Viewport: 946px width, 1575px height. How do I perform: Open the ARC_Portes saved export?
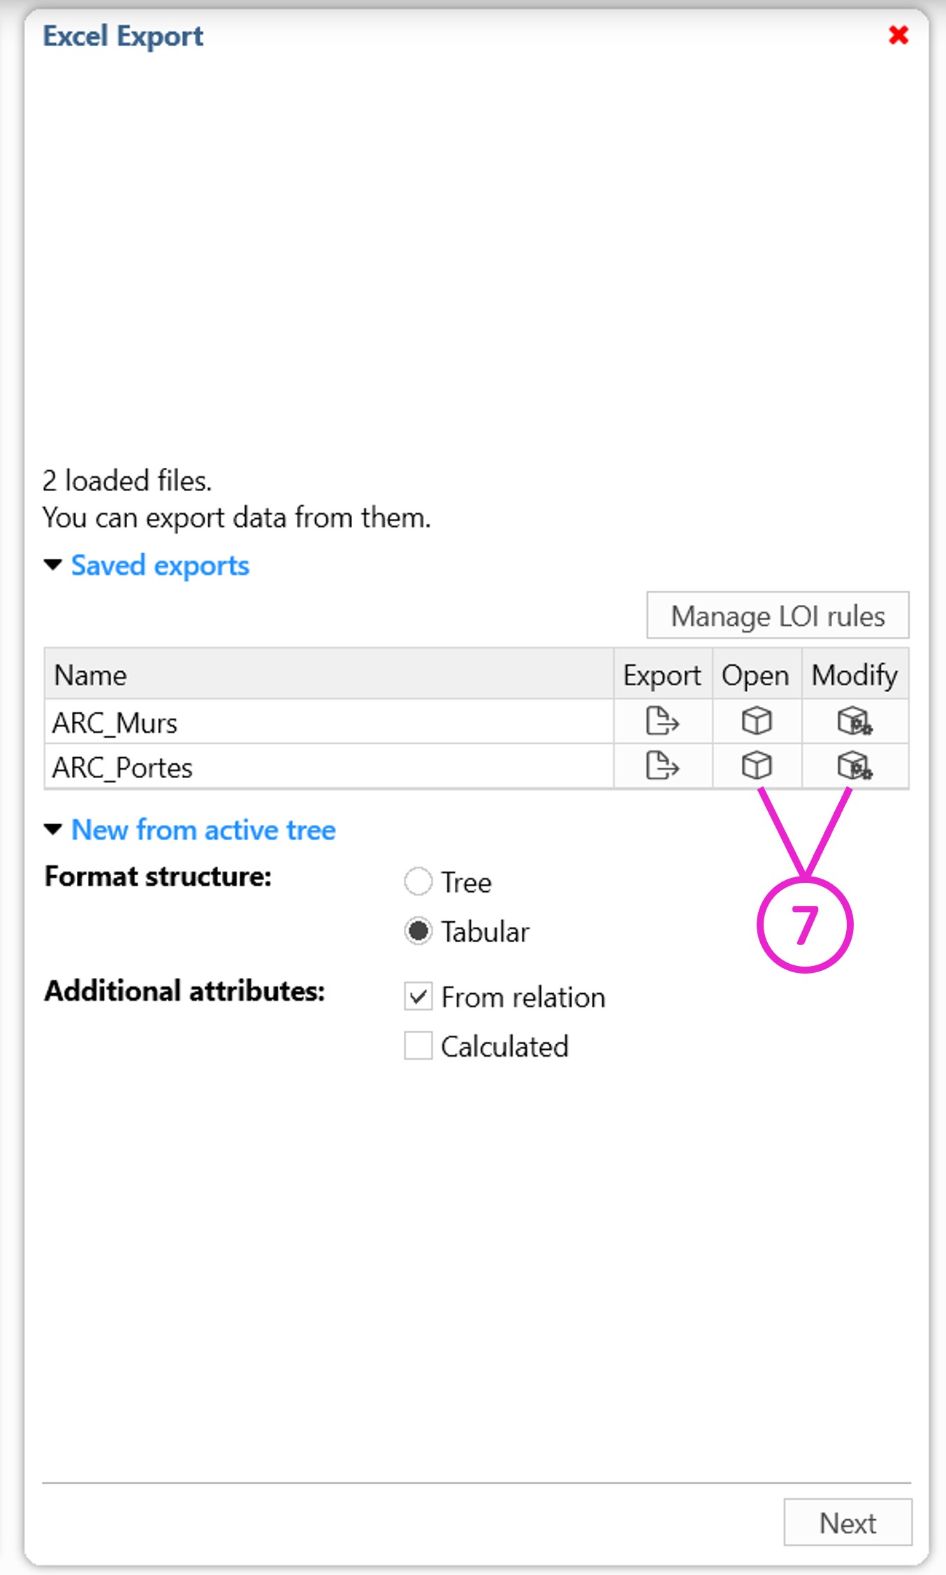tap(757, 766)
